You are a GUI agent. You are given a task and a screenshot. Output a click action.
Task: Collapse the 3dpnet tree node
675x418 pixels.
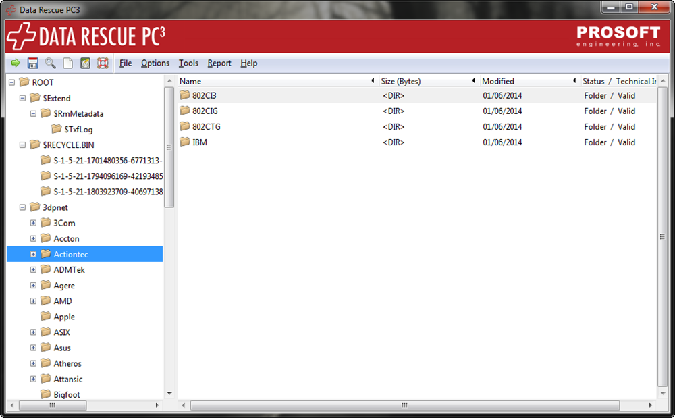pyautogui.click(x=22, y=207)
